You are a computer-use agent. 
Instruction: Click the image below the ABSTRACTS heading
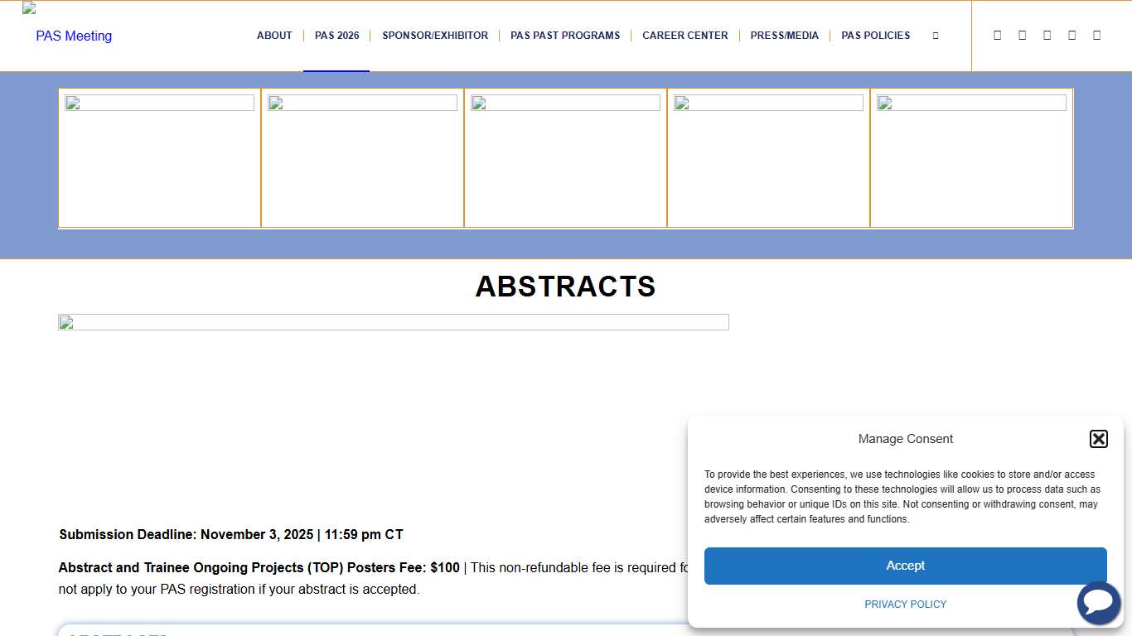394,321
